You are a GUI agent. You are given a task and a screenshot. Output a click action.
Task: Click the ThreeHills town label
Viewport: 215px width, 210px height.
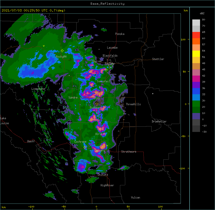pos(133,104)
